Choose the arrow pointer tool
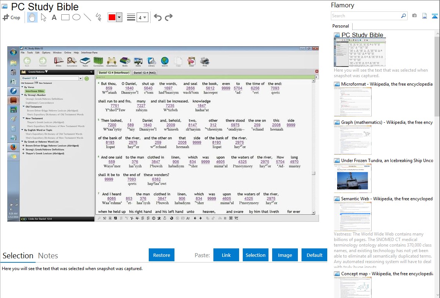The height and width of the screenshot is (298, 440). click(43, 17)
